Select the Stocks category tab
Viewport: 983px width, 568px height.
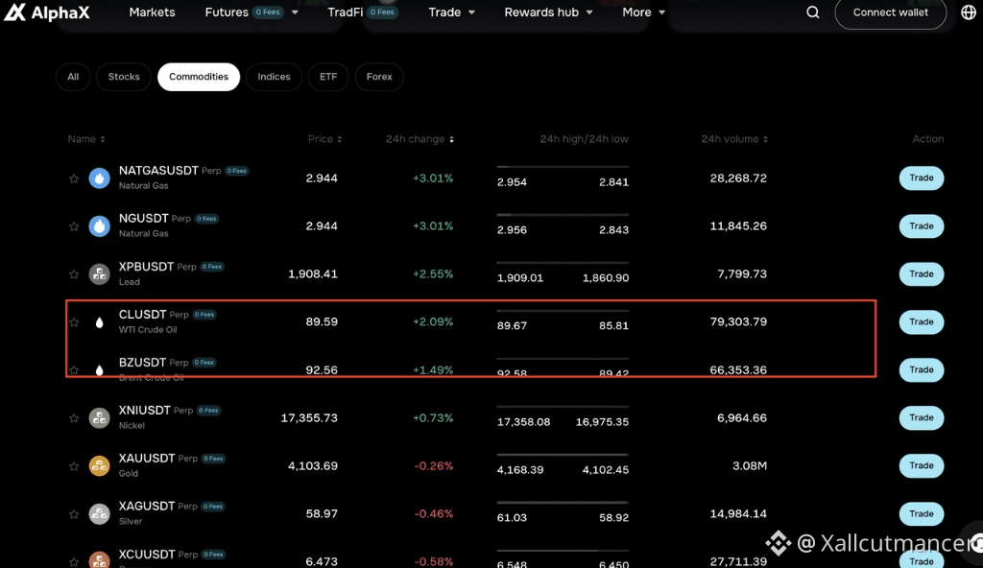coord(124,77)
